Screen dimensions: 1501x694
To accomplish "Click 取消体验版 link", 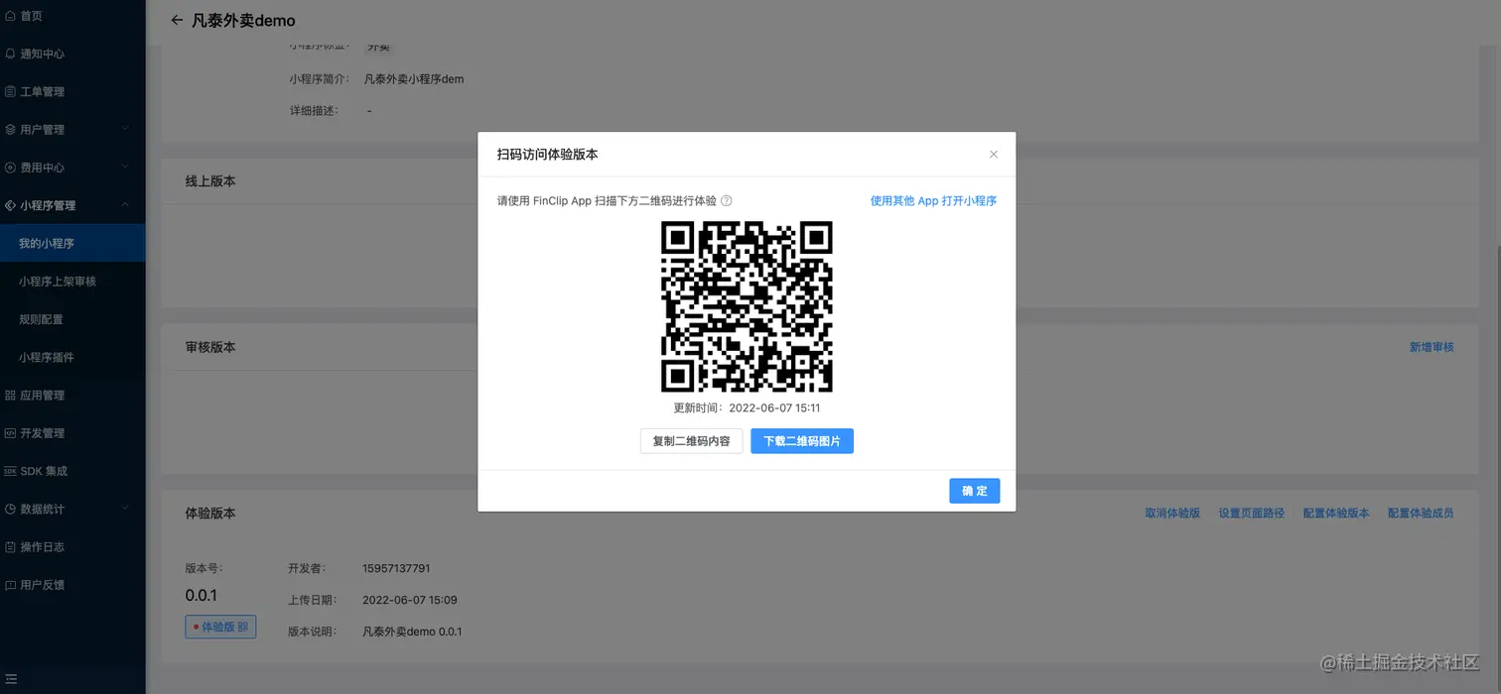I will click(x=1172, y=513).
